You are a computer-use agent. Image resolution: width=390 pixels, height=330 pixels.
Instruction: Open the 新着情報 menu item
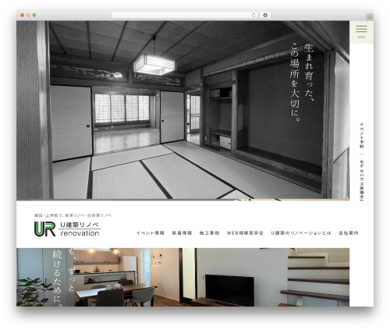(182, 233)
